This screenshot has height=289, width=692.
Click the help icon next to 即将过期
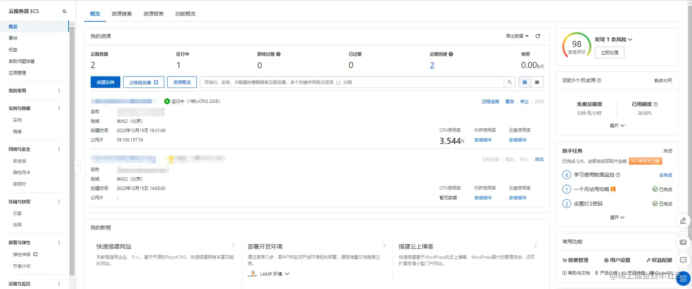[278, 54]
